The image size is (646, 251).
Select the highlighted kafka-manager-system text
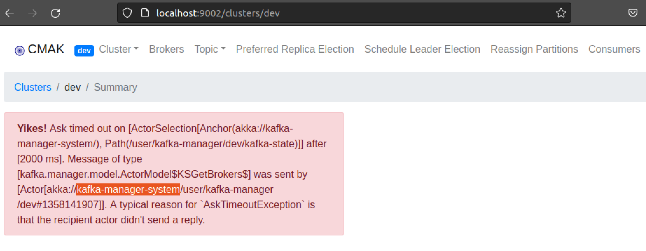click(x=129, y=189)
